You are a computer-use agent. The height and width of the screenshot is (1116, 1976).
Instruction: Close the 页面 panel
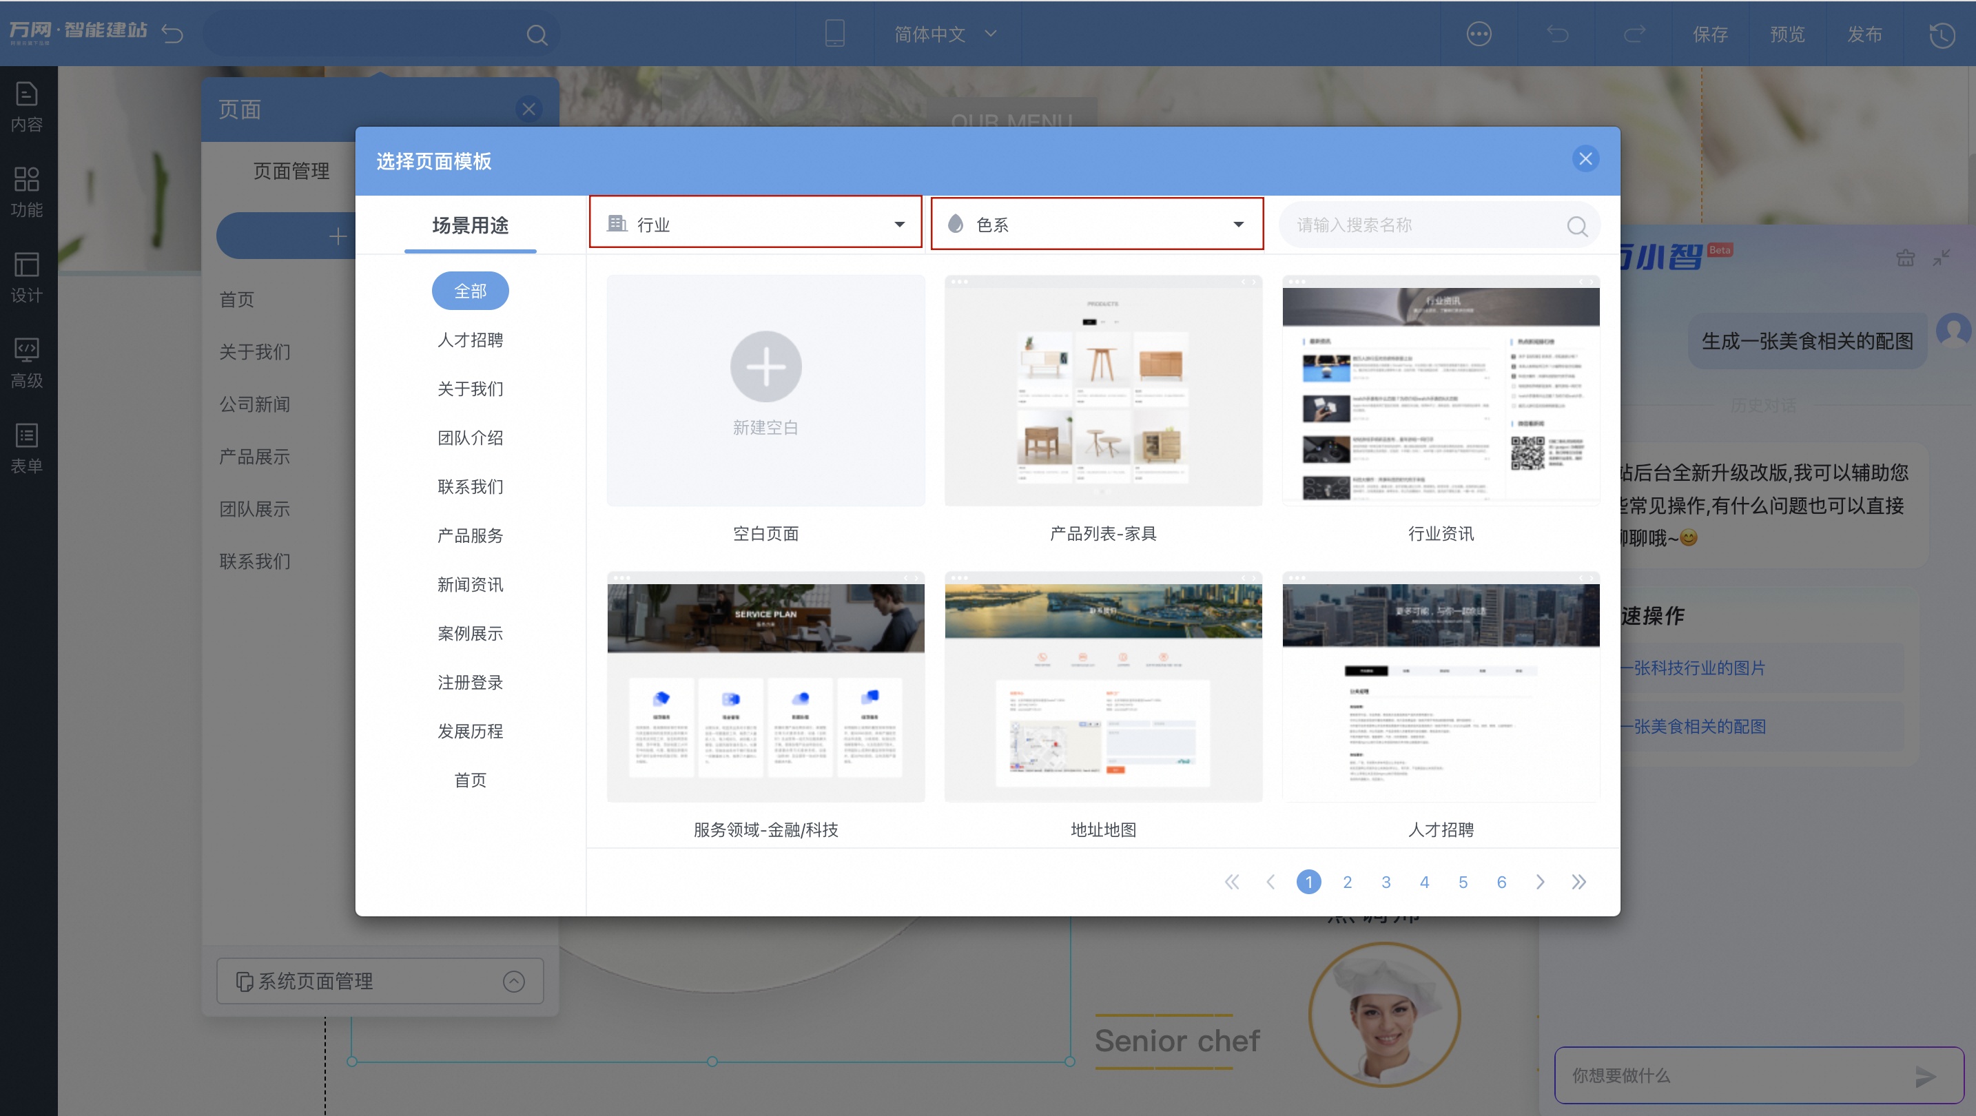pyautogui.click(x=528, y=109)
